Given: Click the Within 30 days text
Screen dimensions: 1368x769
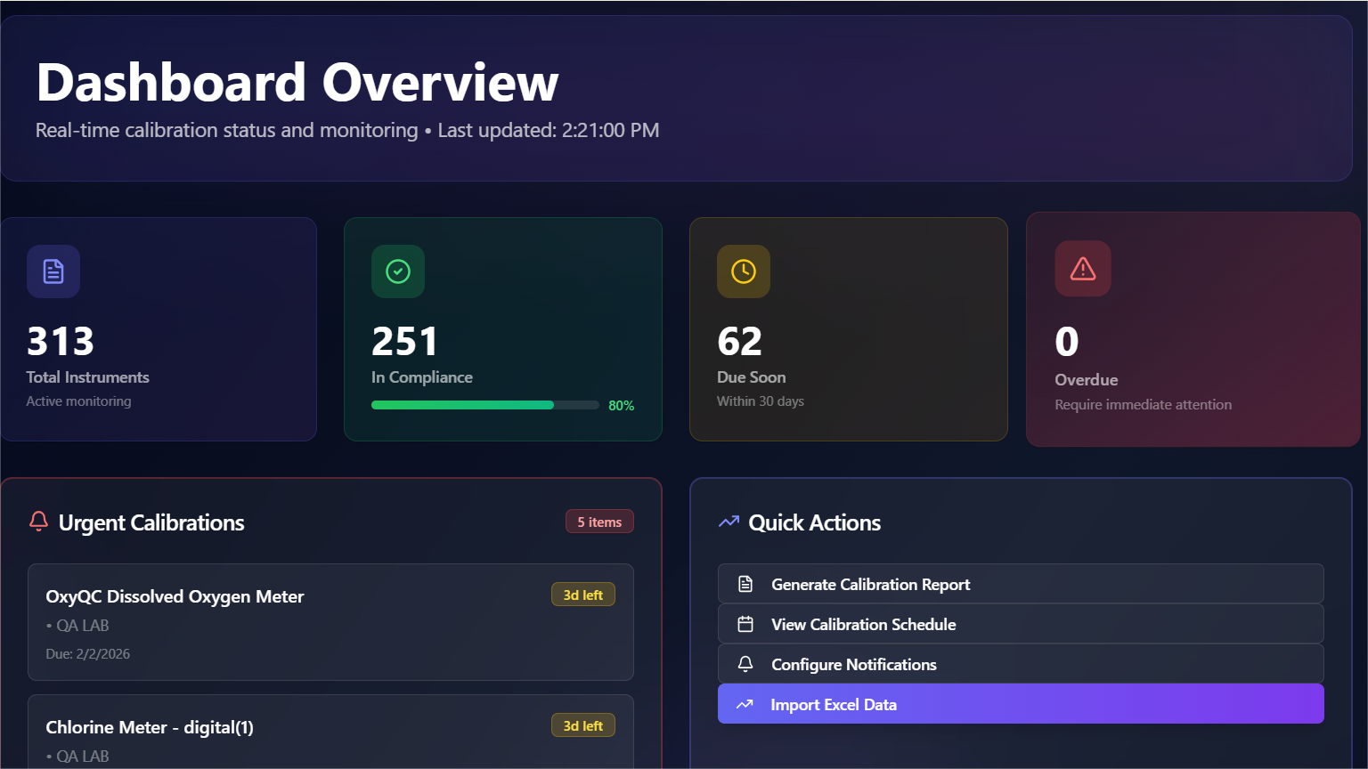Looking at the screenshot, I should [x=761, y=401].
